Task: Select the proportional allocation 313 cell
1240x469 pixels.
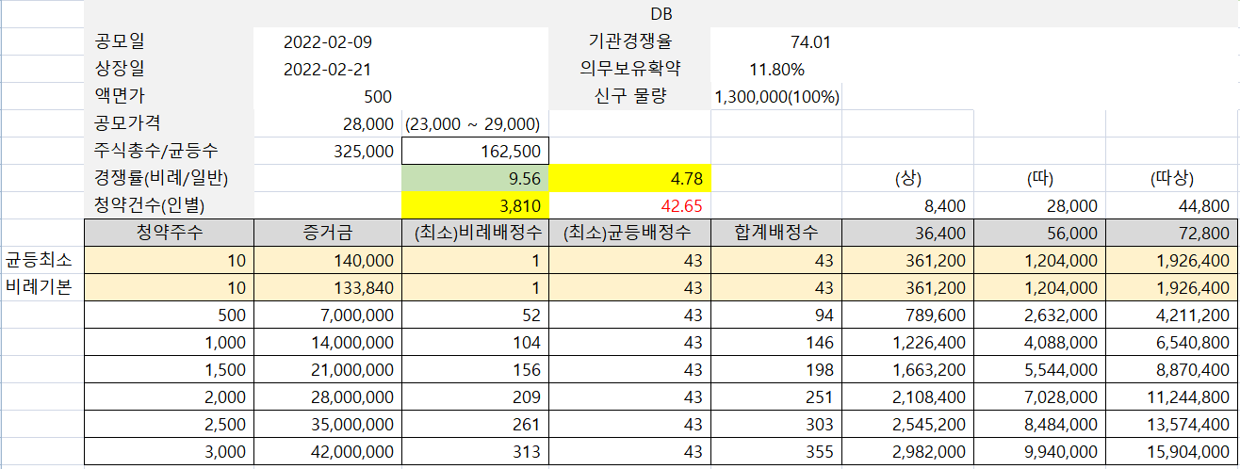Action: click(475, 452)
